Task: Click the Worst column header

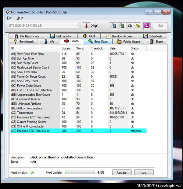Action: (x=82, y=48)
